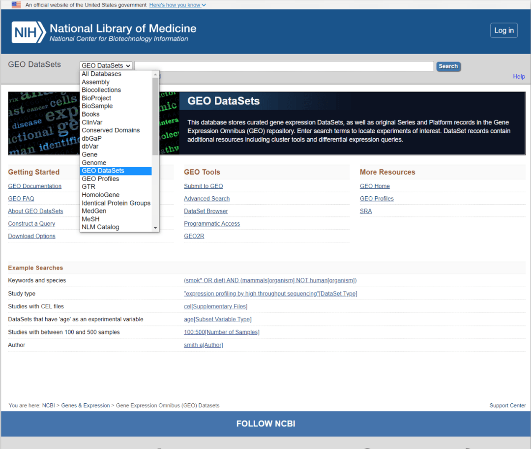The width and height of the screenshot is (531, 449).
Task: Click the Log in button
Action: pyautogui.click(x=503, y=30)
